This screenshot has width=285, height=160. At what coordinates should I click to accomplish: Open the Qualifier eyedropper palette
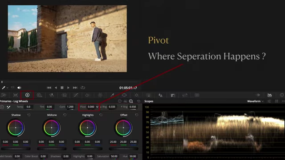point(112,95)
